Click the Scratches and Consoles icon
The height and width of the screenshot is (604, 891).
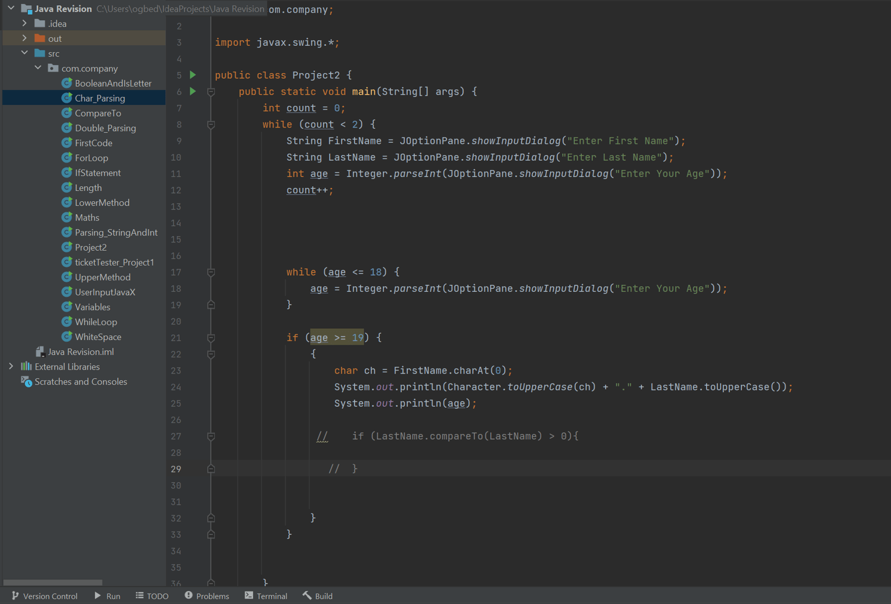(x=26, y=381)
